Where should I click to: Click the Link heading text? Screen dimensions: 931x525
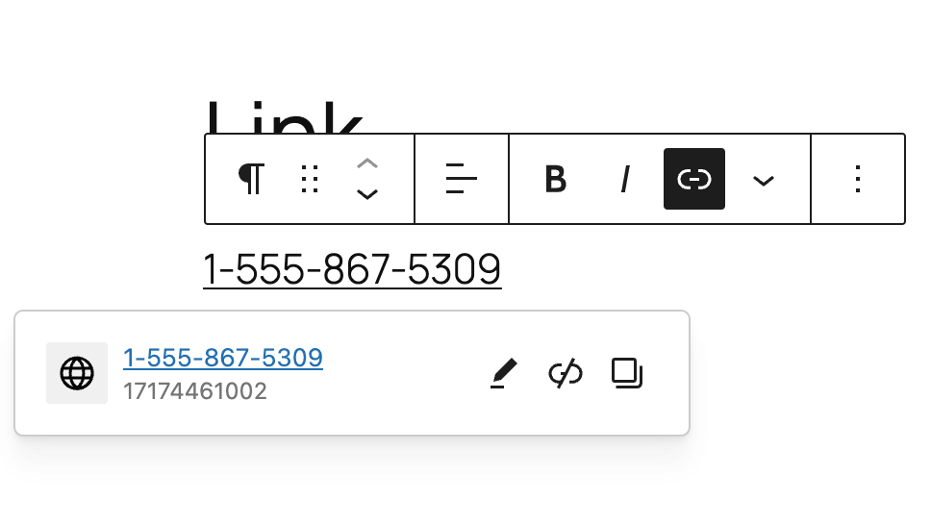pos(283,117)
